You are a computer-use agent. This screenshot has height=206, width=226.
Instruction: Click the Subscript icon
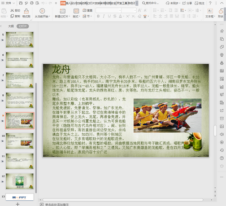point(133,16)
